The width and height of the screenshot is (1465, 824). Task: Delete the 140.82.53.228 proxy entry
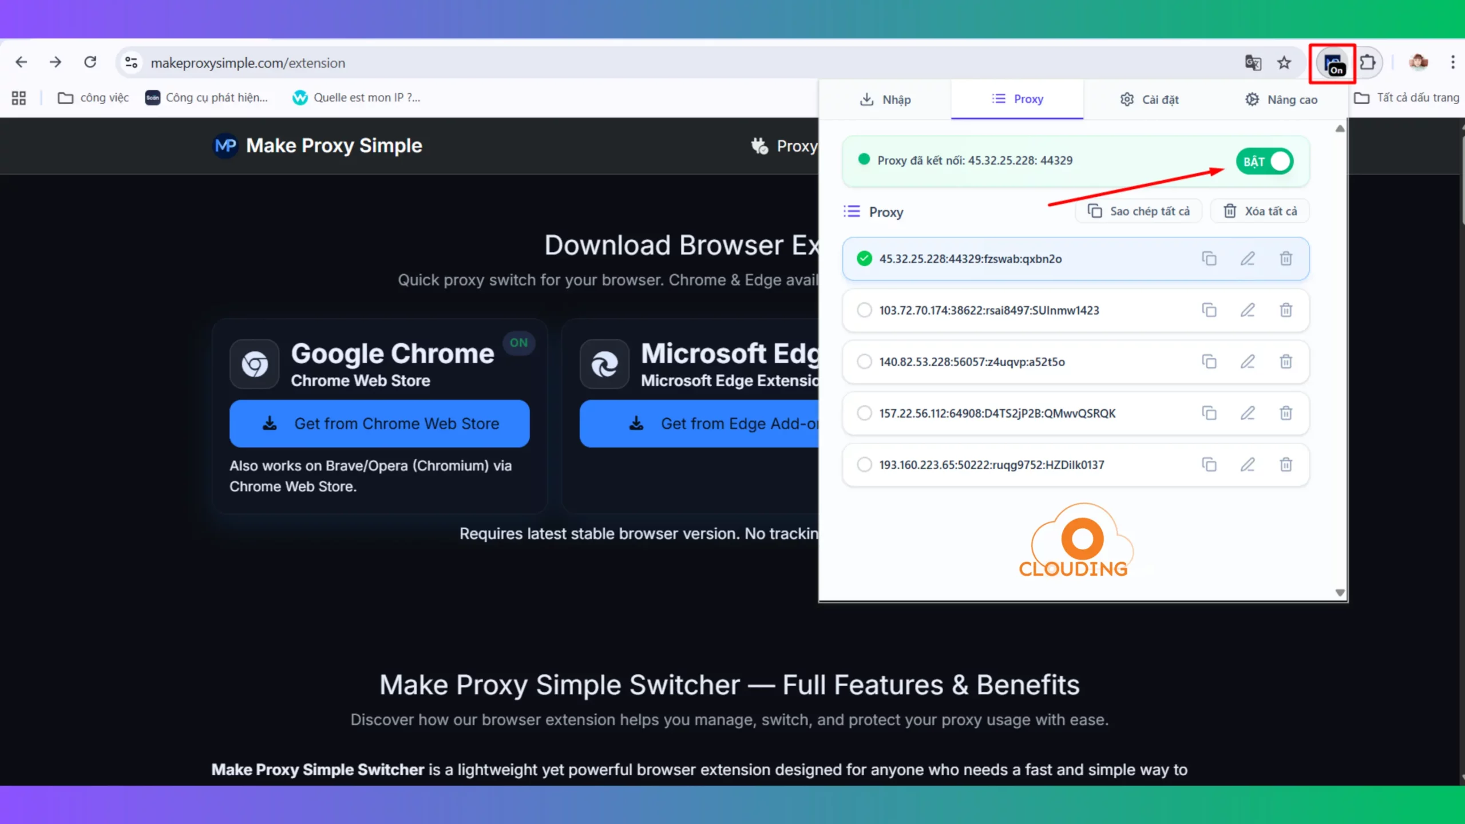click(x=1286, y=362)
